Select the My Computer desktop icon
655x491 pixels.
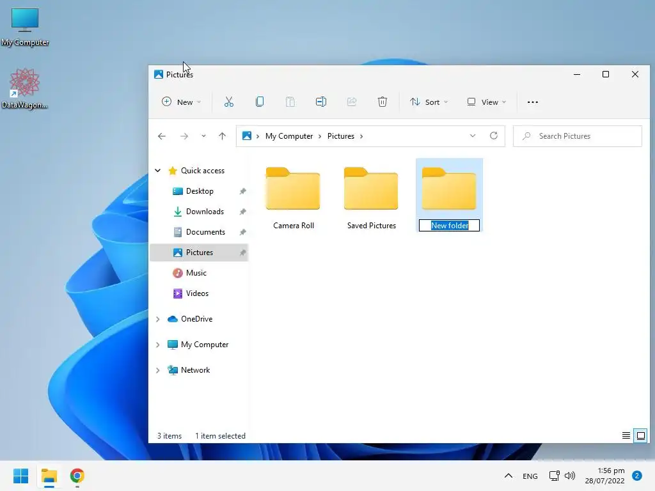coord(25,27)
